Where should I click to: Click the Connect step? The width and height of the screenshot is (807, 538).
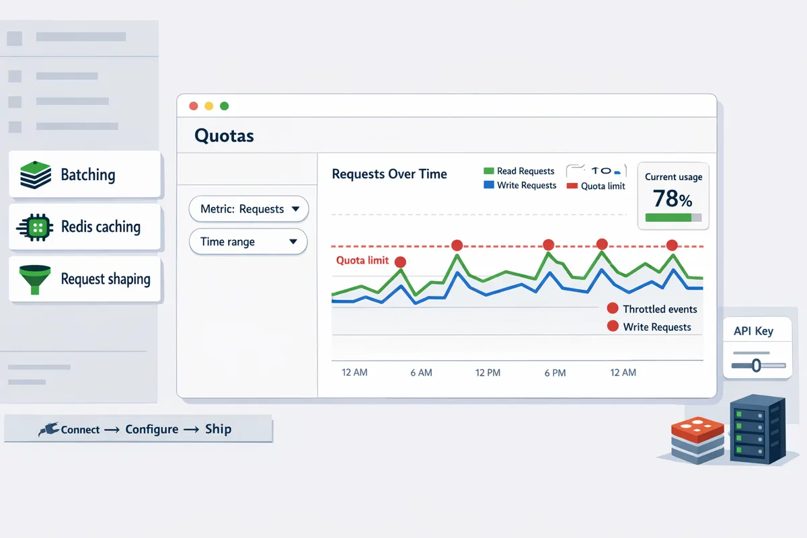click(80, 430)
